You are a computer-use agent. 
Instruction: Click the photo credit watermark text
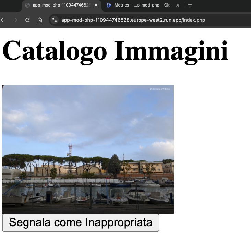pyautogui.click(x=160, y=89)
